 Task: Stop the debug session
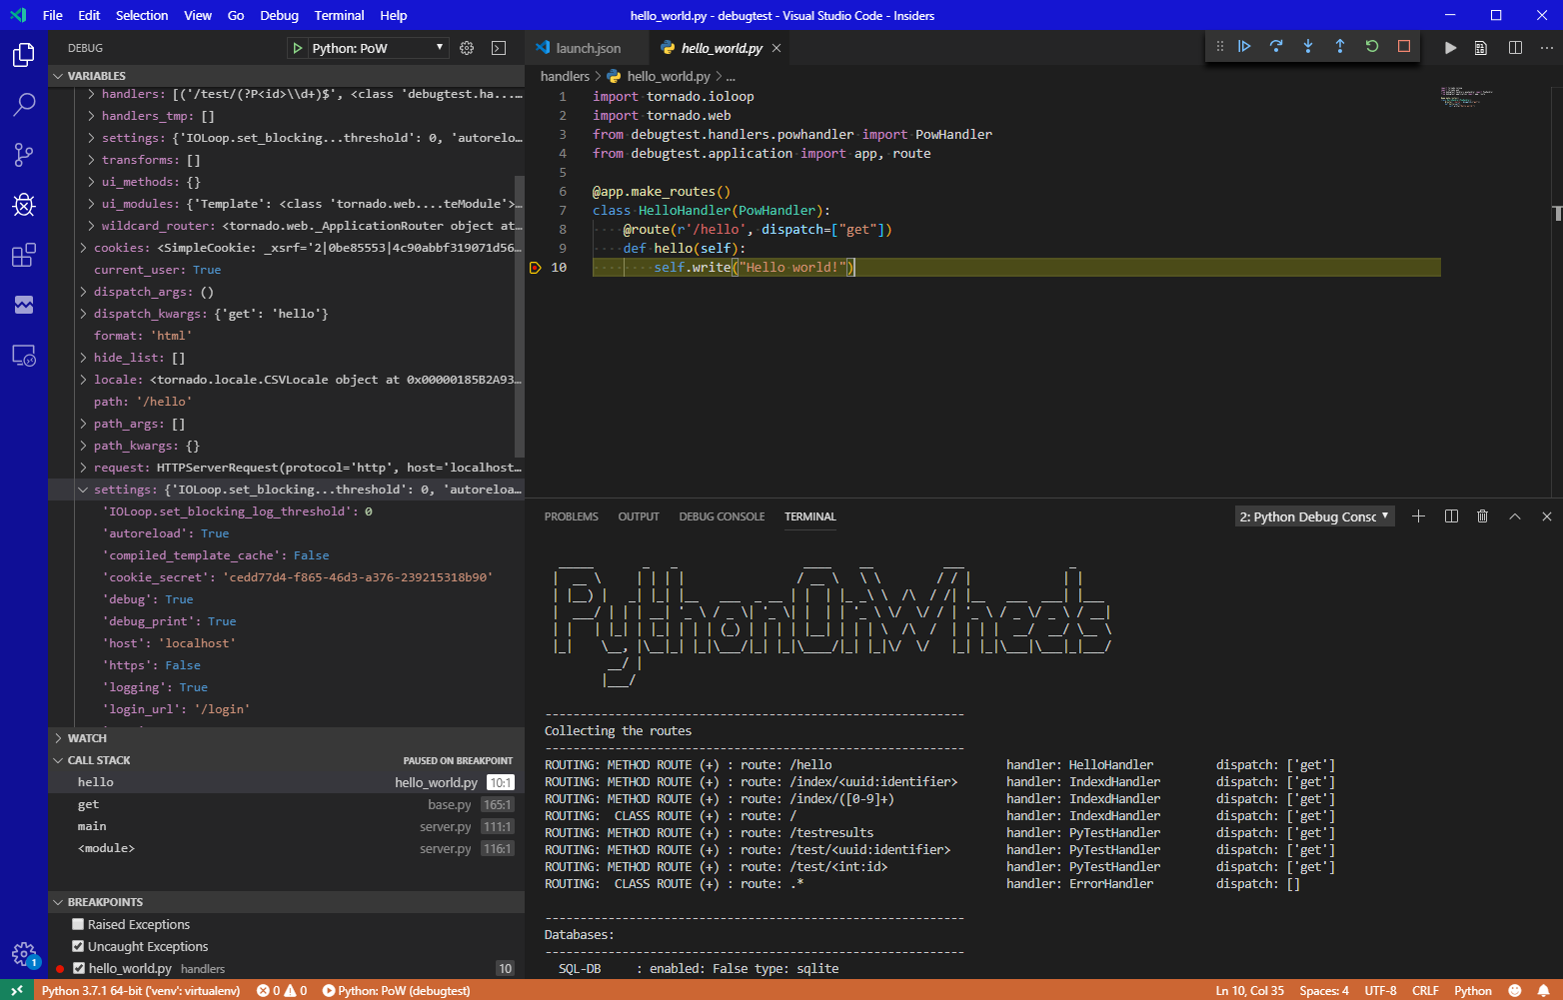(x=1404, y=46)
